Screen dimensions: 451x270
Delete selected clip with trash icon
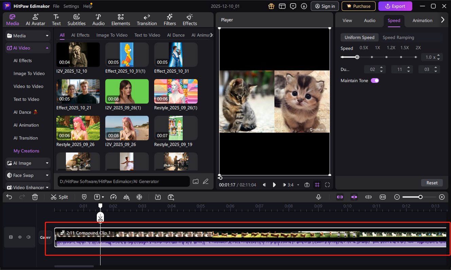[x=35, y=197]
